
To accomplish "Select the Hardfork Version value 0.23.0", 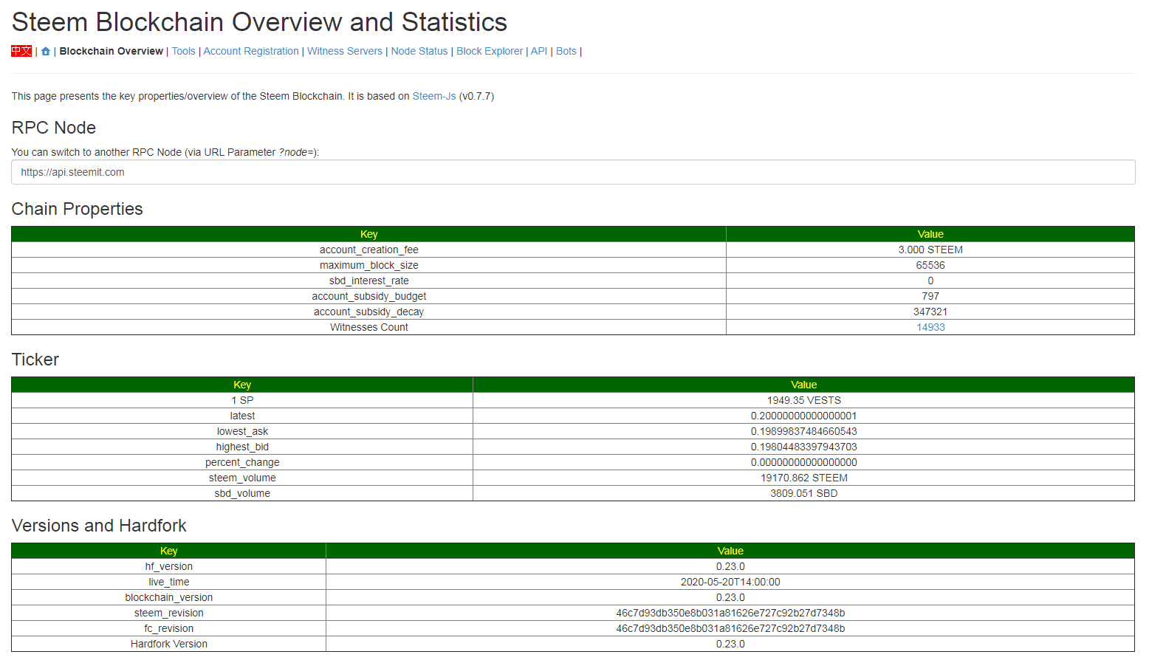I will tap(730, 644).
